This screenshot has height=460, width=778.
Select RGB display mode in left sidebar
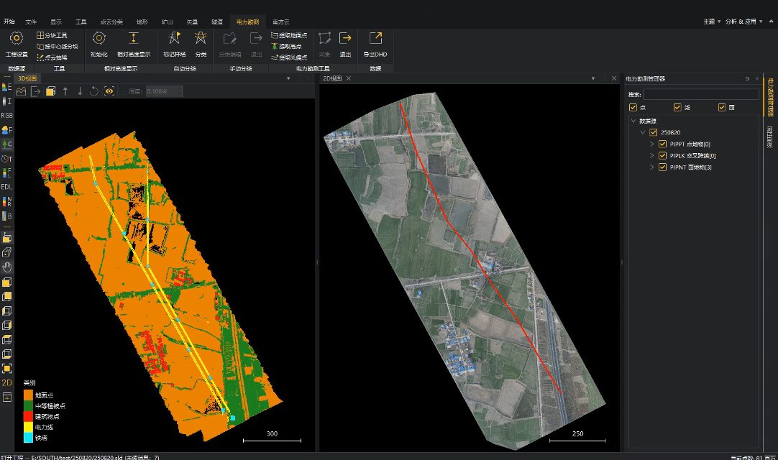click(x=6, y=115)
